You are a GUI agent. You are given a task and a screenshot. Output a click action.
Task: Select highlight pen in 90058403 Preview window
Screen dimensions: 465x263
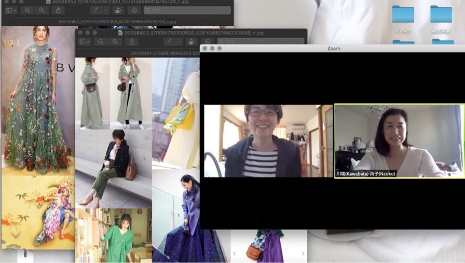169,42
